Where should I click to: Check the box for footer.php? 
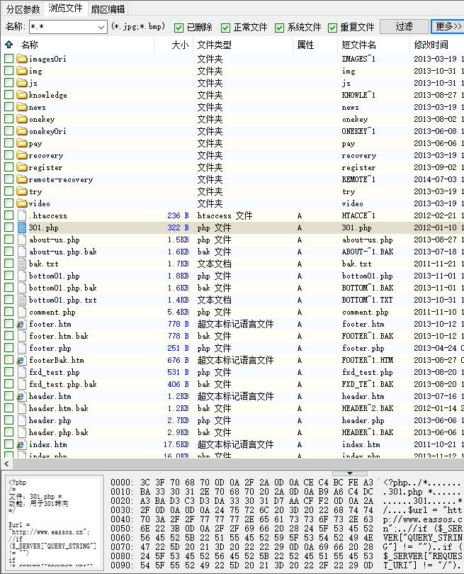[x=9, y=348]
